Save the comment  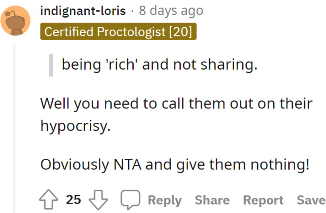(x=311, y=200)
